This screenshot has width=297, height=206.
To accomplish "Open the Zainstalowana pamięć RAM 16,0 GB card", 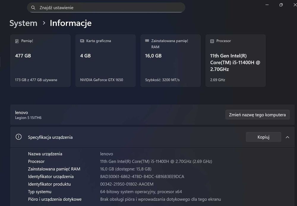I will pos(170,61).
